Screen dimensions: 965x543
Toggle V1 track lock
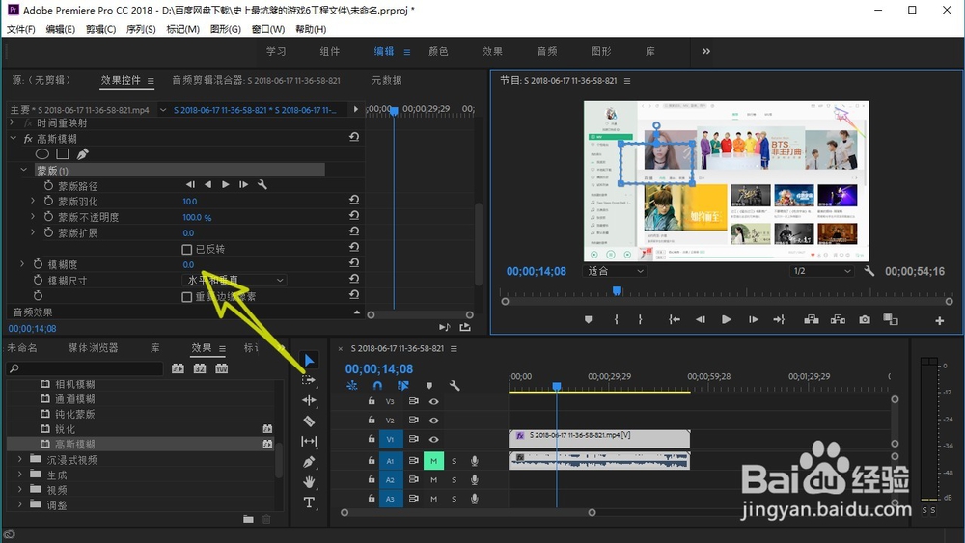pos(372,439)
